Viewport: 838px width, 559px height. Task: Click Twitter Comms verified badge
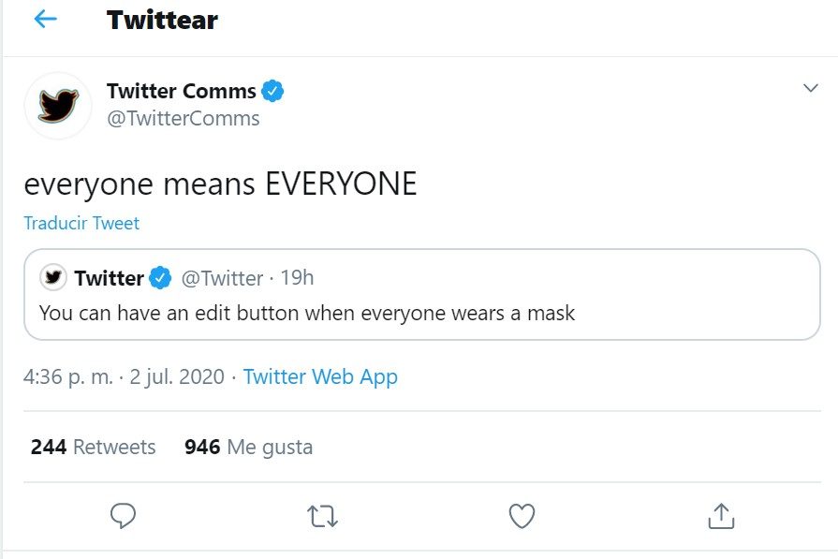272,92
